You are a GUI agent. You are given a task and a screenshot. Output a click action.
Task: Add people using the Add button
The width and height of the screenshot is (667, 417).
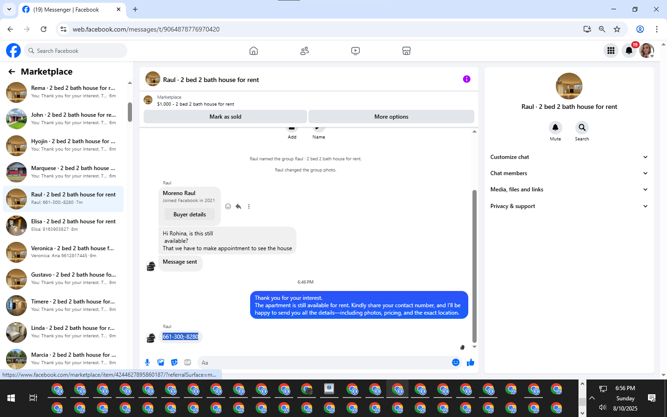point(292,132)
